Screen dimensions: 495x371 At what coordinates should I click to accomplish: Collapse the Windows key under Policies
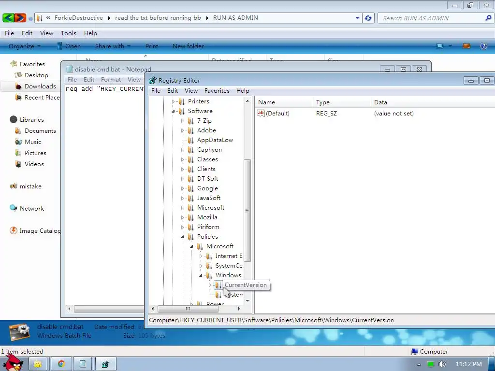(x=201, y=275)
